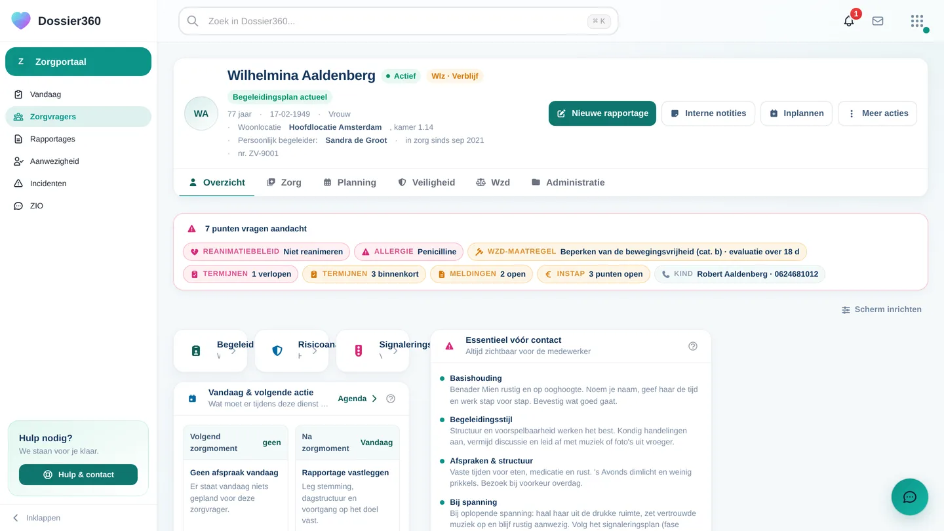
Task: Click Sandra de Groot begeleider name
Action: coord(356,140)
